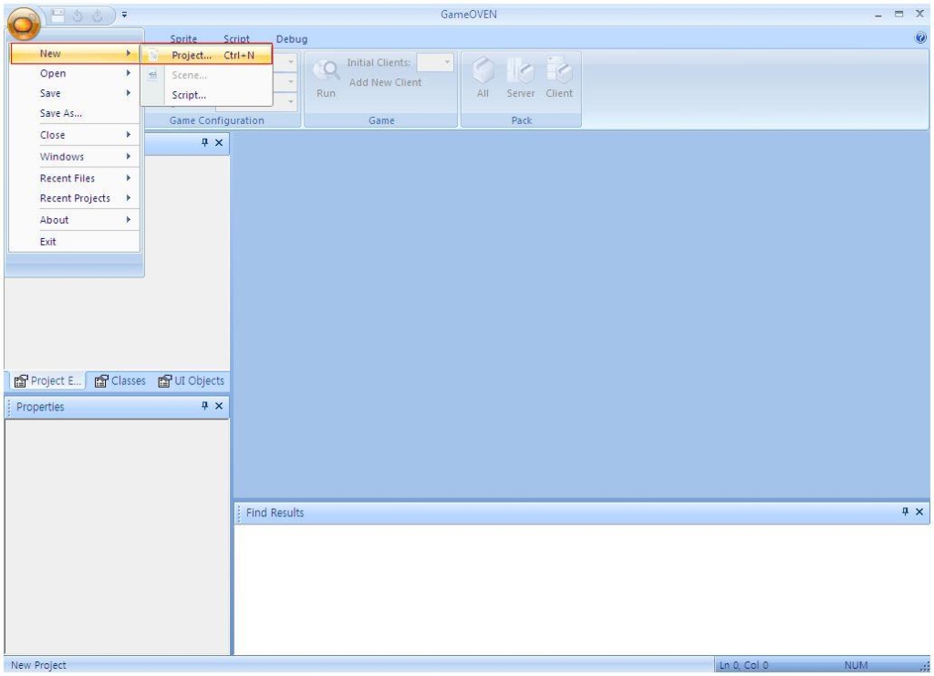Viewport: 934px width, 676px height.
Task: Choose Script... in the New submenu
Action: point(207,95)
